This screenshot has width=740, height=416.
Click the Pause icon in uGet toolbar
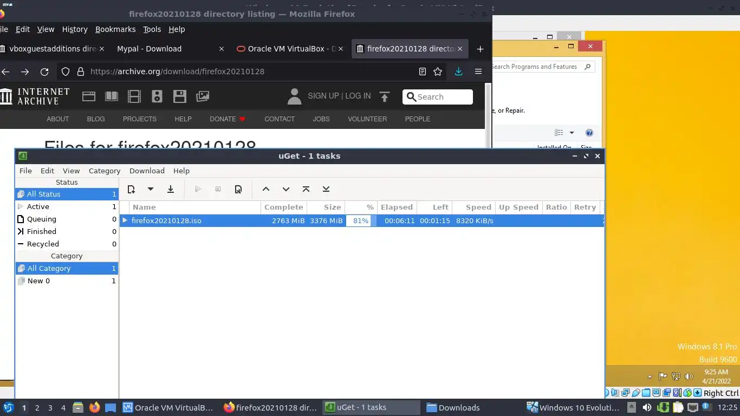[218, 189]
